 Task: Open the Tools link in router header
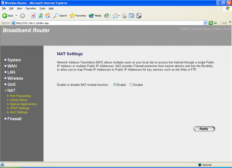coord(227,29)
